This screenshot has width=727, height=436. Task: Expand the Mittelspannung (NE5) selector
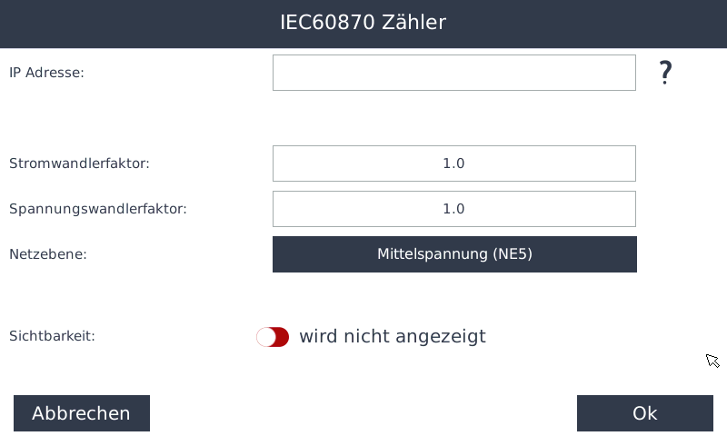pos(454,254)
